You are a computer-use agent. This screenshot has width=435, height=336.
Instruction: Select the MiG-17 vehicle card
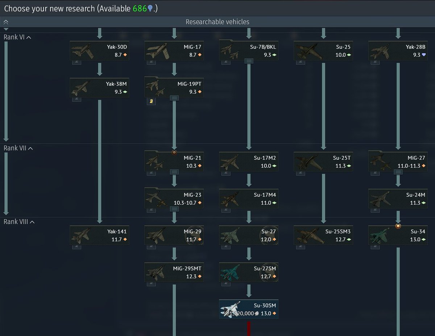pos(174,51)
